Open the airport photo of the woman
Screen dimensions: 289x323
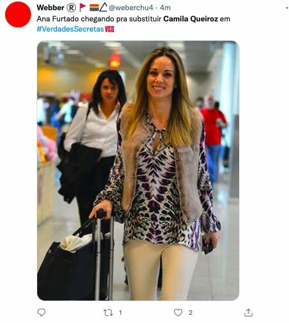[x=138, y=171]
